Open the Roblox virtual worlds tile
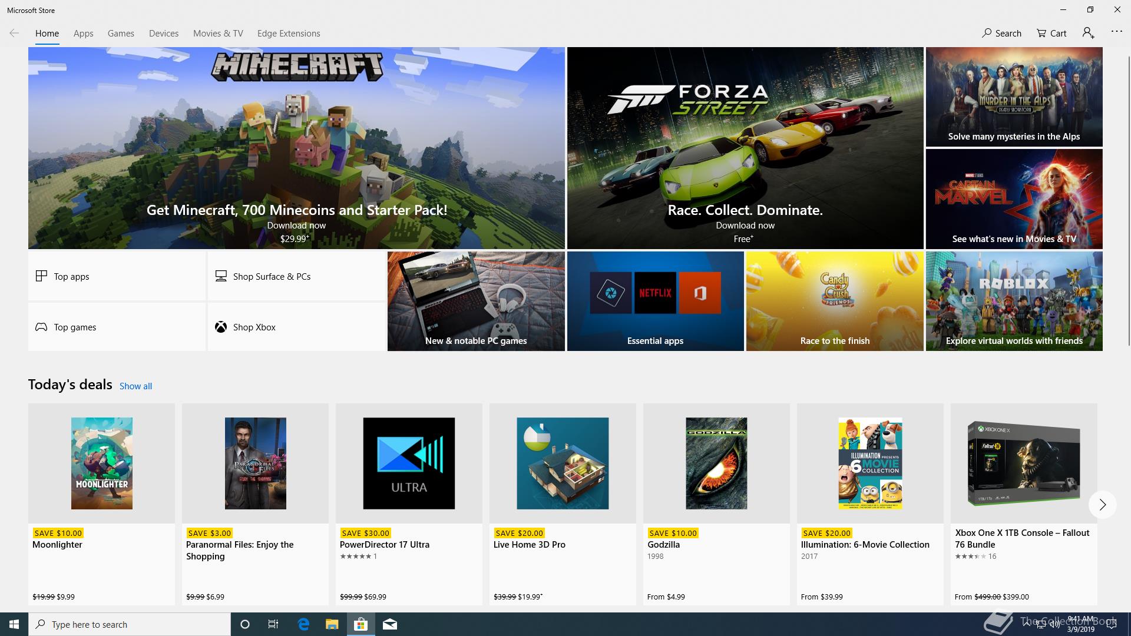1131x636 pixels. pos(1014,302)
